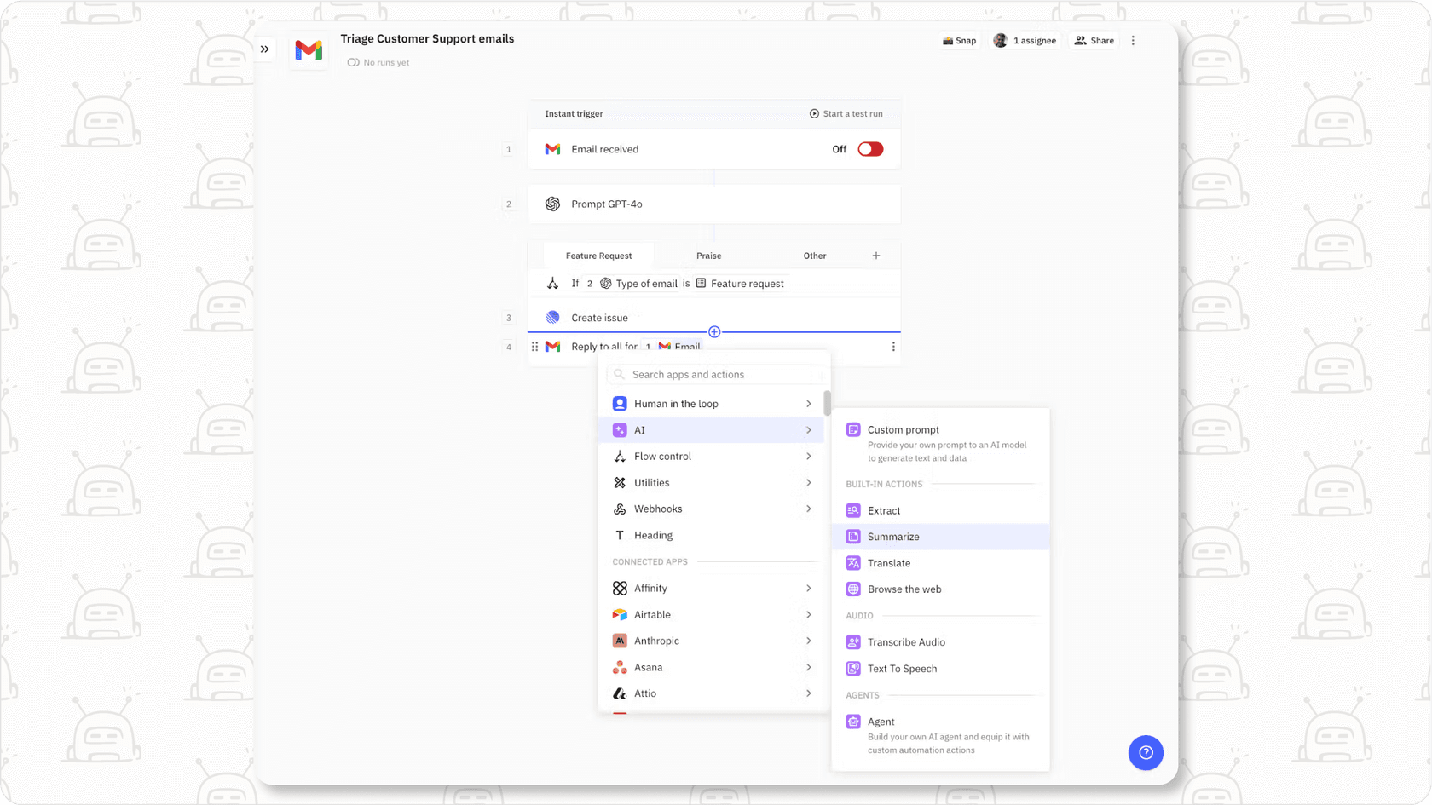Viewport: 1432px width, 805px height.
Task: Switch to the Praise tab
Action: coord(708,255)
